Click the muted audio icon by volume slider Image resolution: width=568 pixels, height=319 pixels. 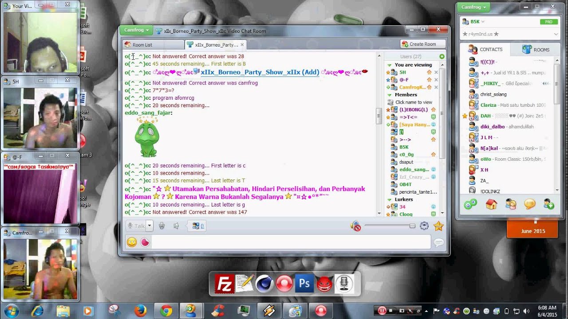click(x=355, y=226)
